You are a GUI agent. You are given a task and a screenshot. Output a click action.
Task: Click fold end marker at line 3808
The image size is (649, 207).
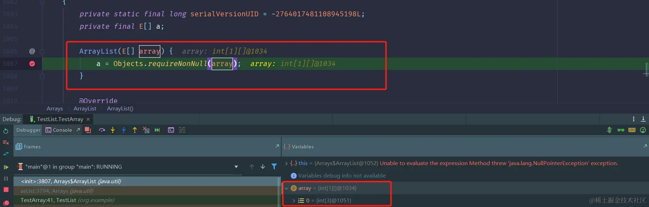pos(42,76)
